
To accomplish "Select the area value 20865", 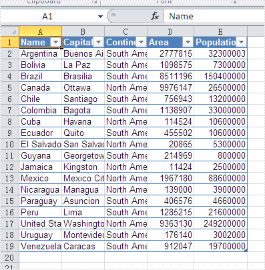I will [x=170, y=144].
